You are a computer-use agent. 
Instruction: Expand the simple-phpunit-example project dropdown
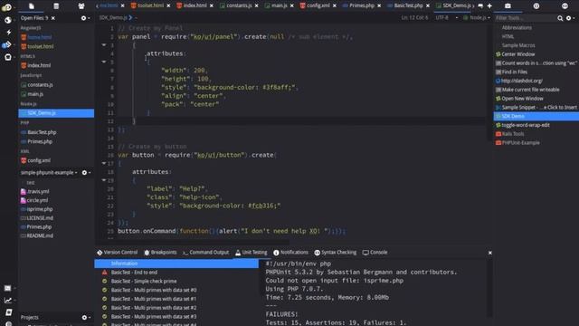[48, 173]
